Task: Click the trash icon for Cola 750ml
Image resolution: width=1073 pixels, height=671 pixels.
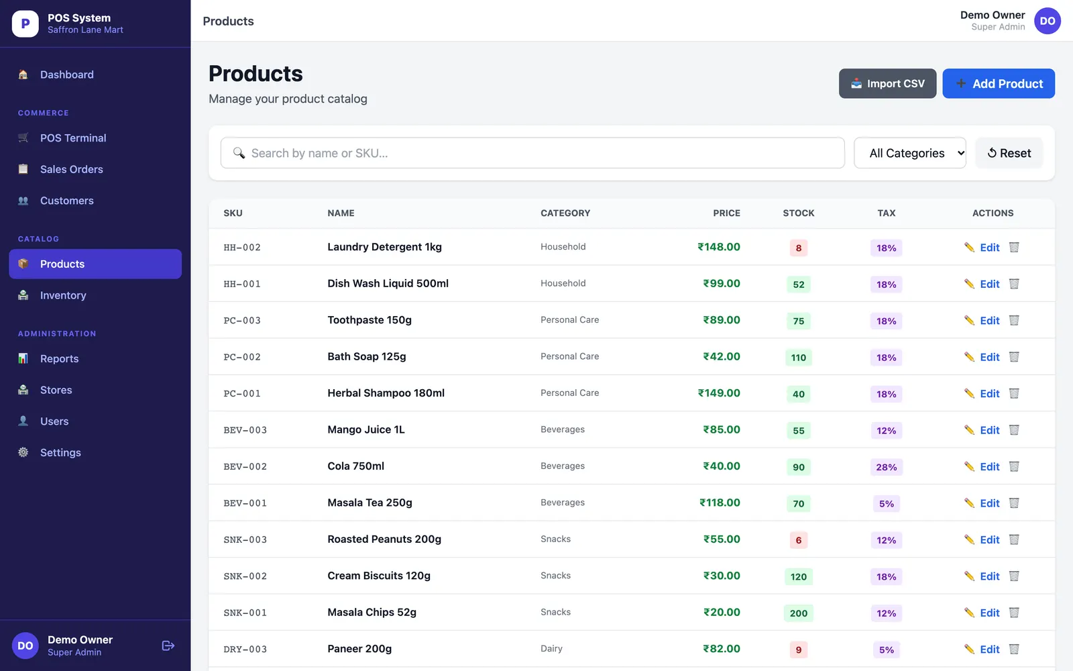Action: point(1014,466)
